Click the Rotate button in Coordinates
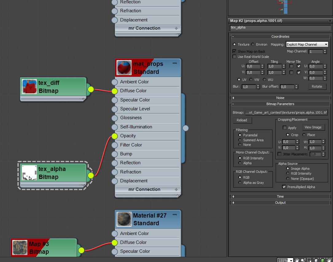 [x=317, y=87]
